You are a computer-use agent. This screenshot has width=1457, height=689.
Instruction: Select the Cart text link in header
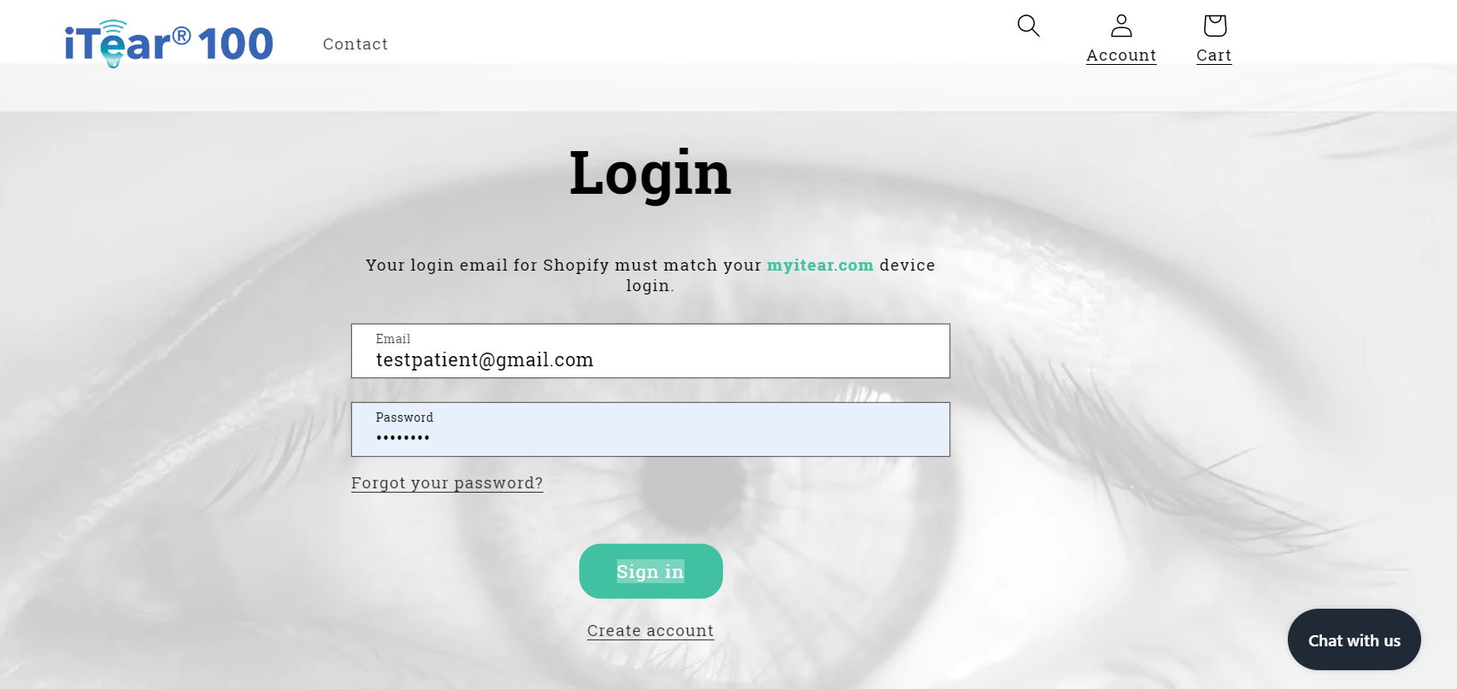tap(1214, 55)
